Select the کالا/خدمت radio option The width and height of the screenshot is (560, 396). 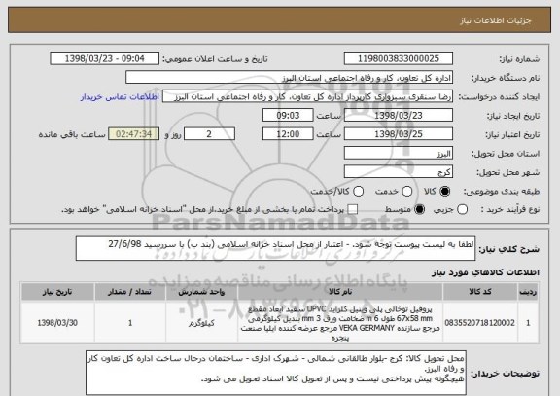point(358,192)
